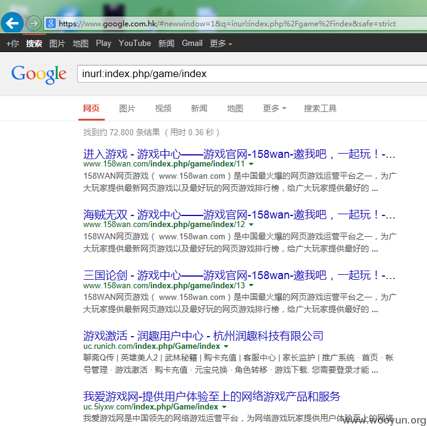Open 地图 in the black top bar

click(x=81, y=43)
